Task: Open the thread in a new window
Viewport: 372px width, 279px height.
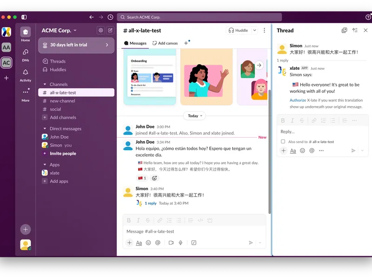Action: (344, 30)
